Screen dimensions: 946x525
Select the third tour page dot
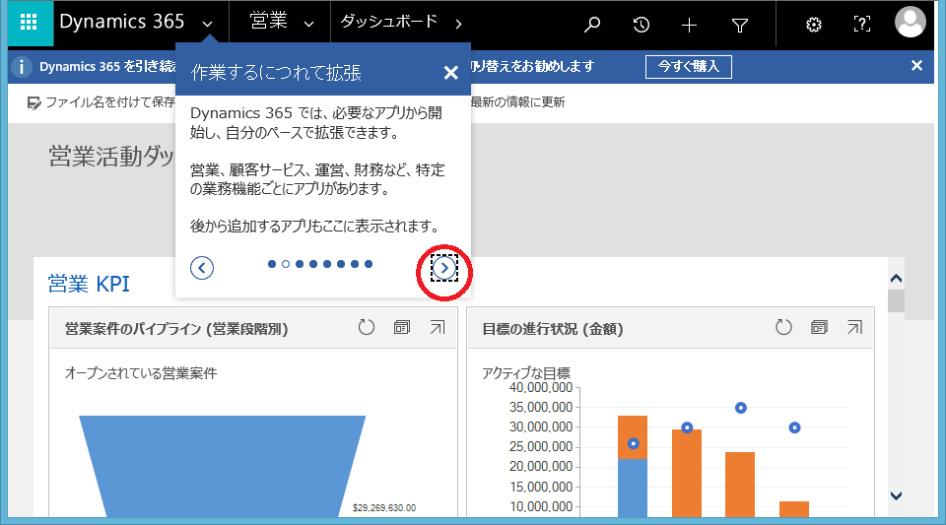[300, 264]
